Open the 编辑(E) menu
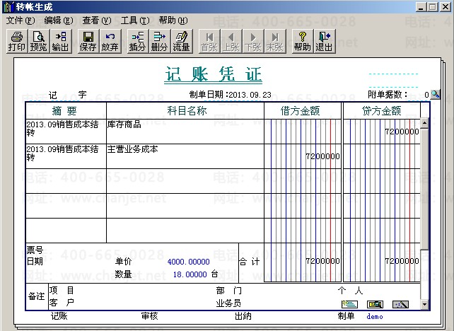 (x=59, y=21)
